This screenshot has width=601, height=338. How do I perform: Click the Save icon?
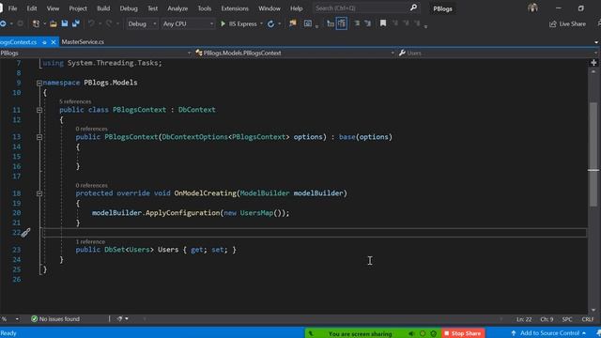(x=65, y=23)
